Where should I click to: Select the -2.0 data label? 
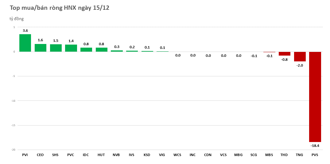[300, 65]
